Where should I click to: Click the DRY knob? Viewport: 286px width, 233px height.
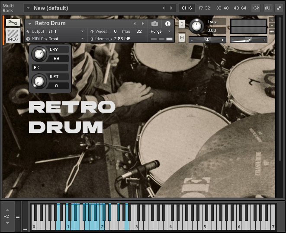point(39,54)
